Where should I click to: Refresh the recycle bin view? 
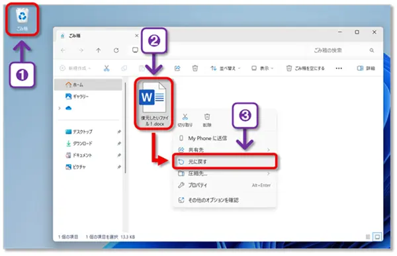pos(116,50)
